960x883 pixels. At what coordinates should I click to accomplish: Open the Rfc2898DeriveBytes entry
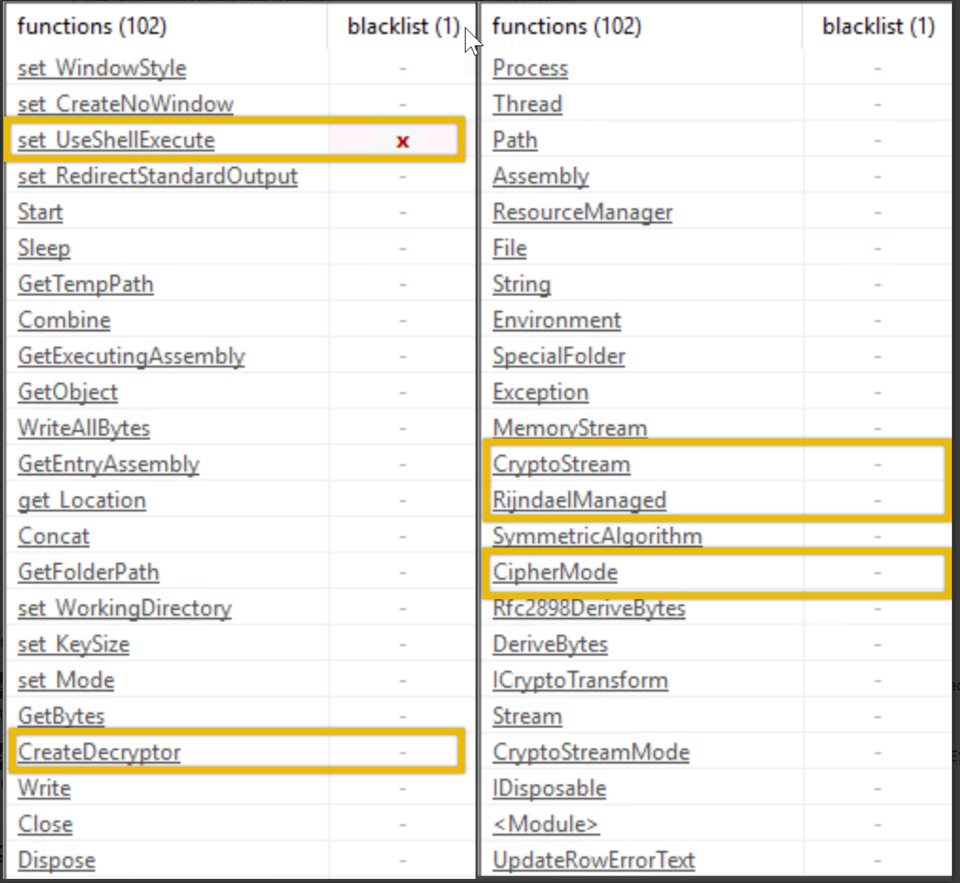(588, 608)
